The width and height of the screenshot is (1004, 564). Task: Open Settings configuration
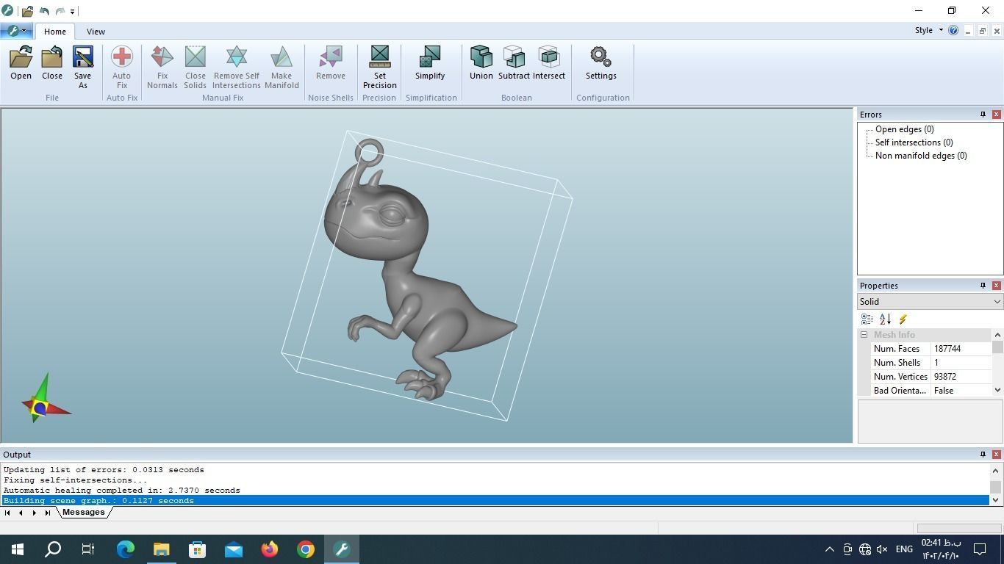click(x=601, y=63)
